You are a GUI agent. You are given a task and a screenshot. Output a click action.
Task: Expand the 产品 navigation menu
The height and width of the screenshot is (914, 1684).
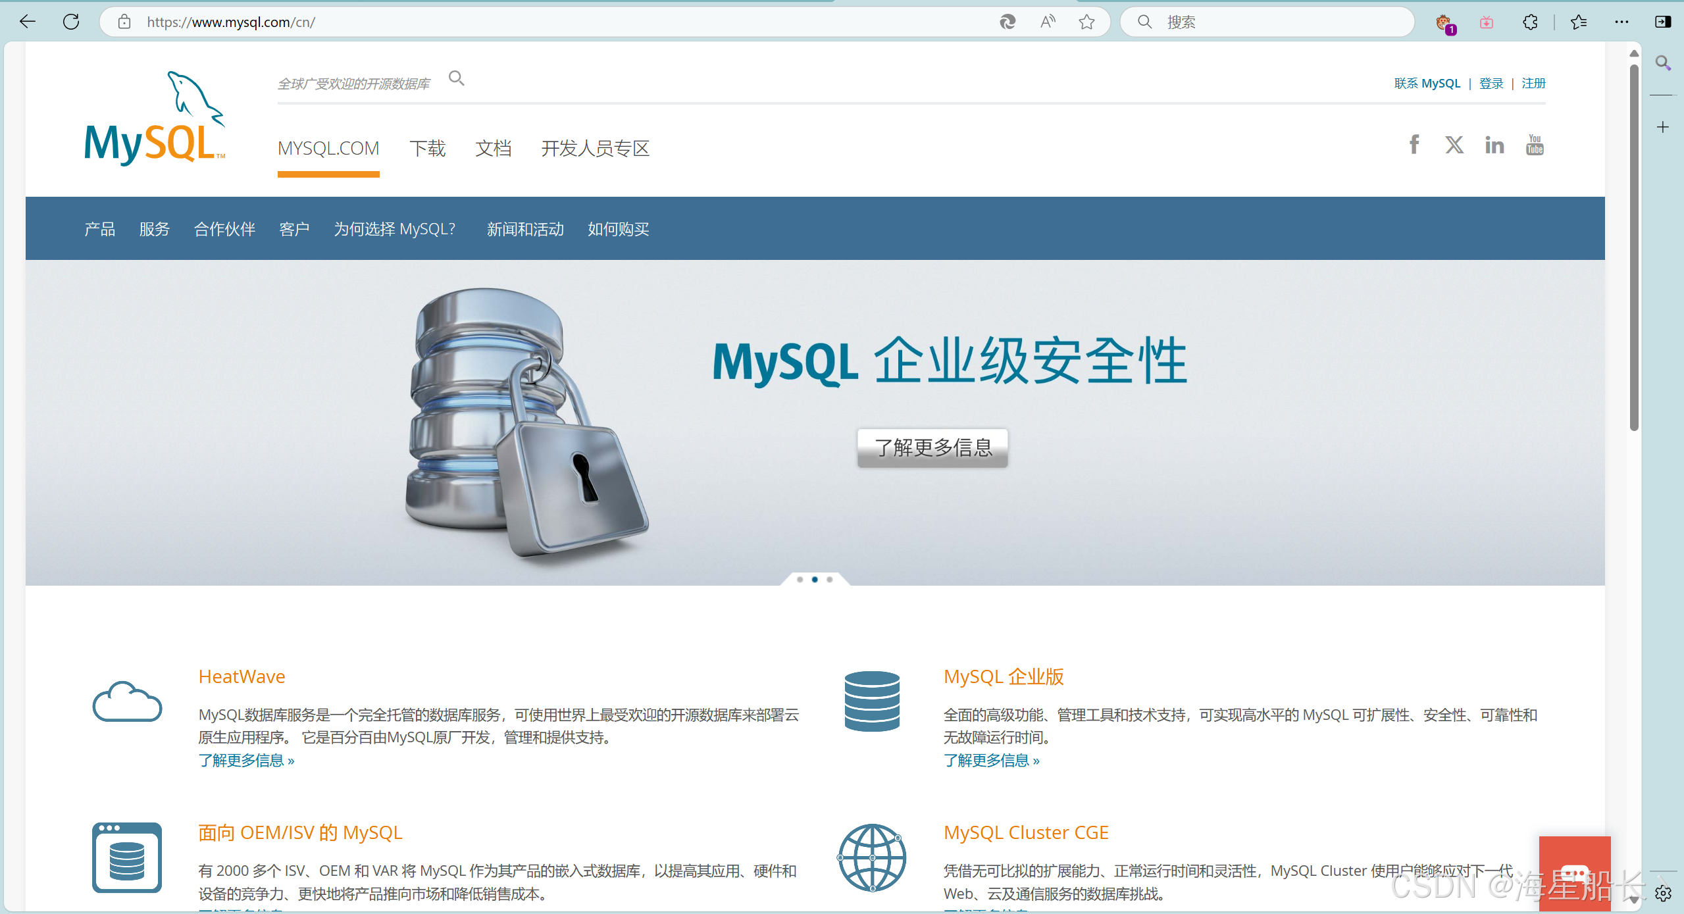100,229
